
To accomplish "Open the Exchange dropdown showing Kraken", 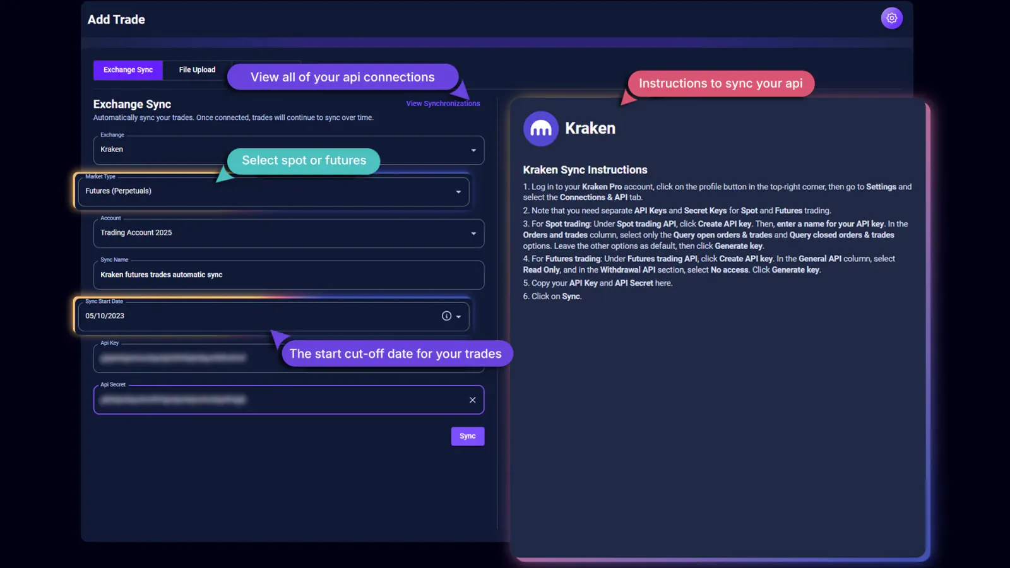I will click(473, 150).
